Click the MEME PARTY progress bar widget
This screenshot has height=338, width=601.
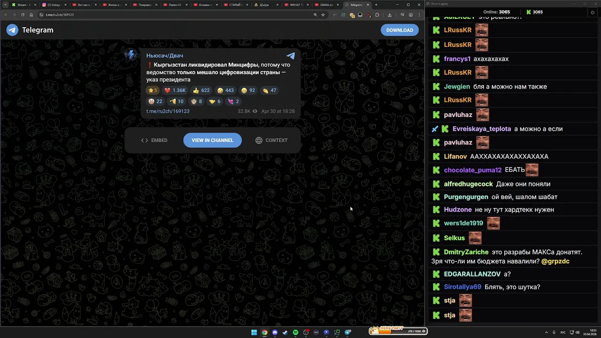click(x=398, y=331)
